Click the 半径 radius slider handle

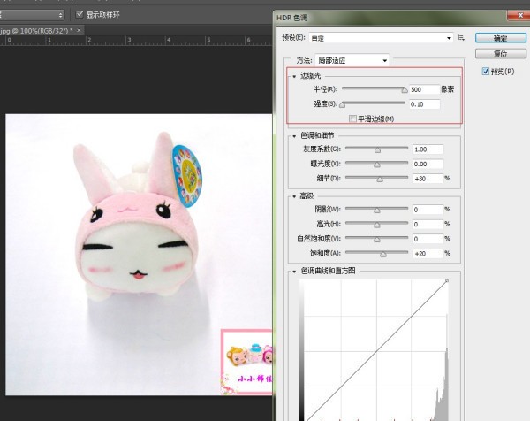click(405, 90)
